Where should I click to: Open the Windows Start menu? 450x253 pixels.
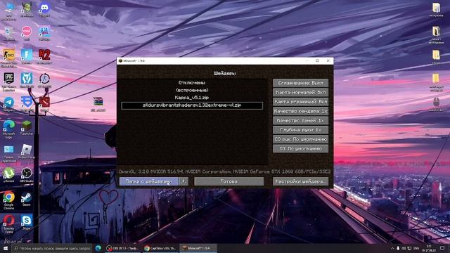(6, 248)
